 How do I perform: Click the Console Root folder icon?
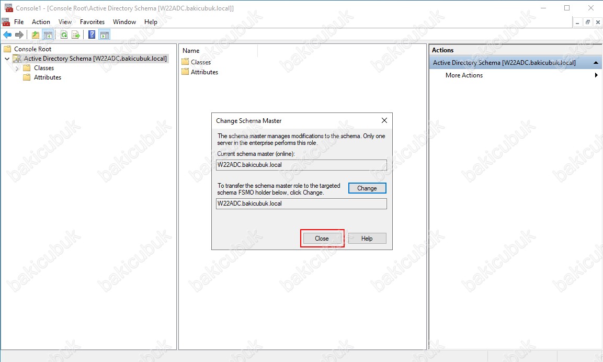tap(7, 49)
